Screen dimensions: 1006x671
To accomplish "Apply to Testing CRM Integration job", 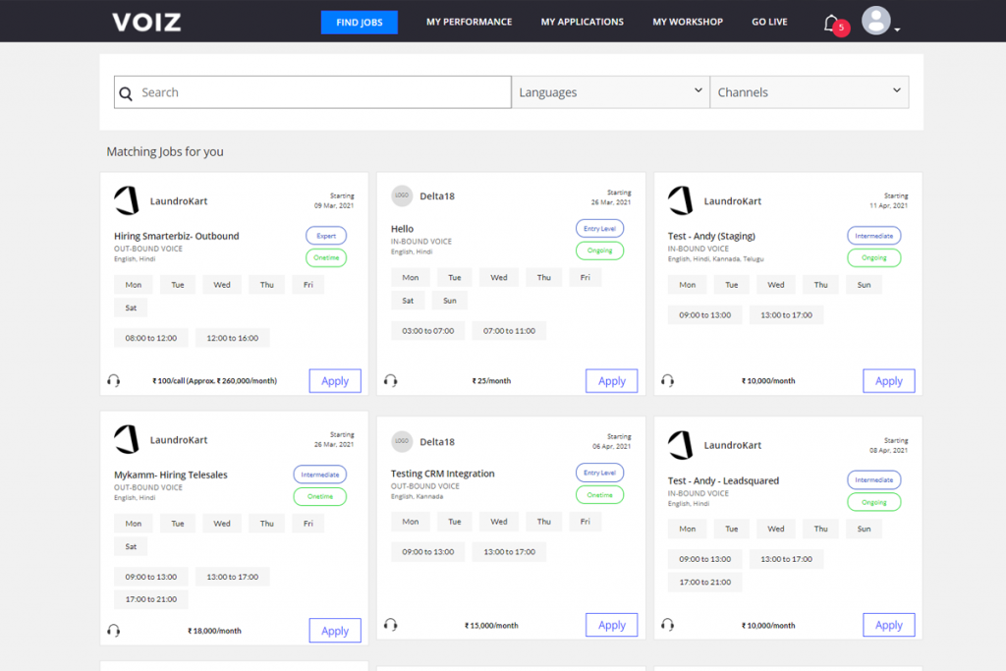I will click(x=611, y=625).
